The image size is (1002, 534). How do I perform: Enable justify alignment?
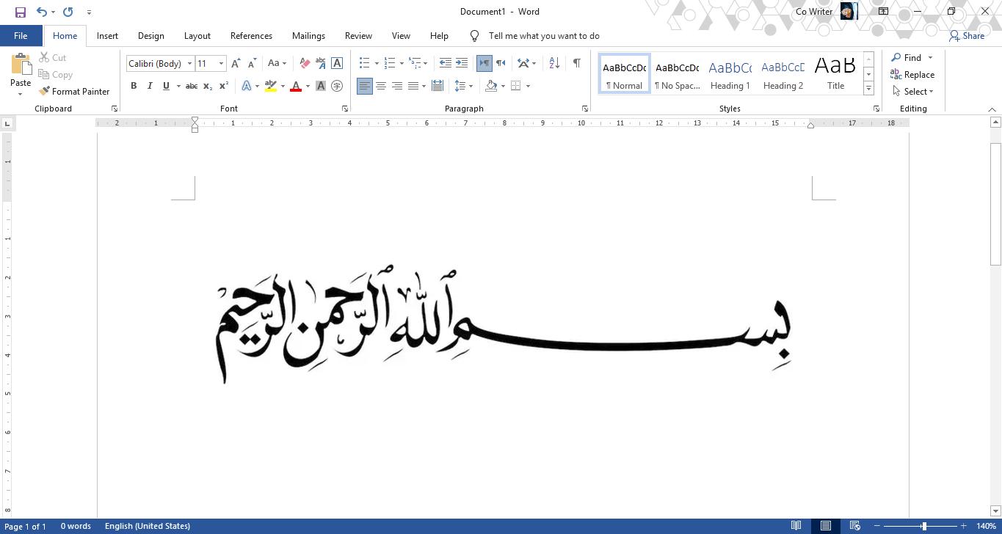pos(413,86)
